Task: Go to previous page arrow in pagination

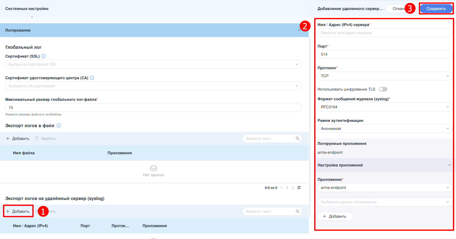Action: click(282, 188)
